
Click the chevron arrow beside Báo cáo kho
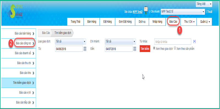(x=33, y=73)
